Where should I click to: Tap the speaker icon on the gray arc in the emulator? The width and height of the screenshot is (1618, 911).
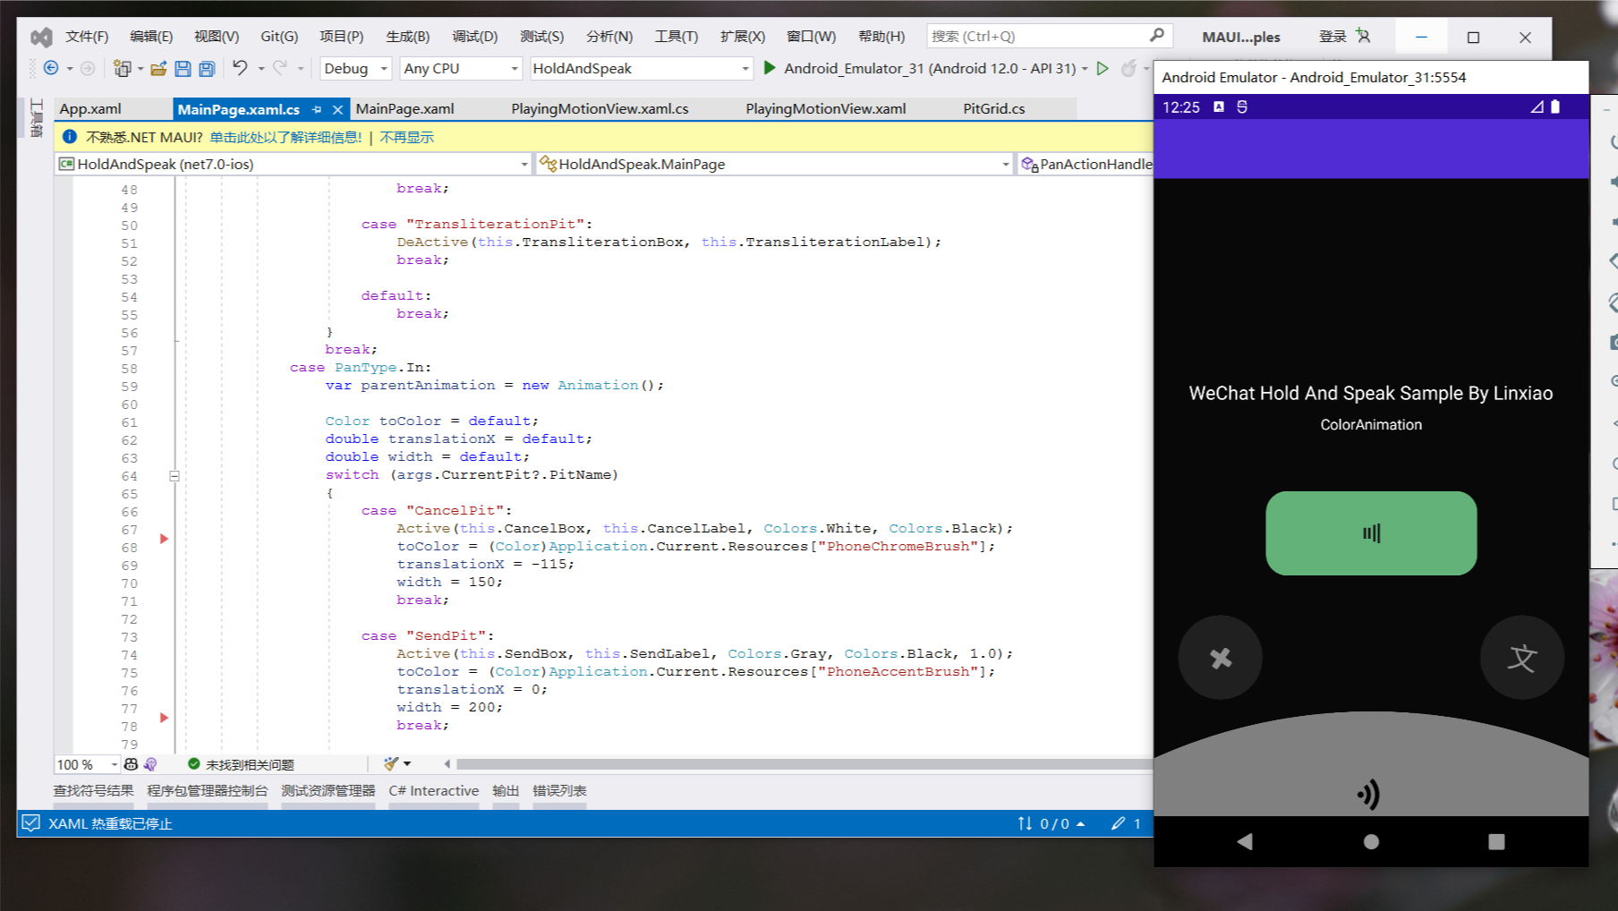click(1368, 794)
